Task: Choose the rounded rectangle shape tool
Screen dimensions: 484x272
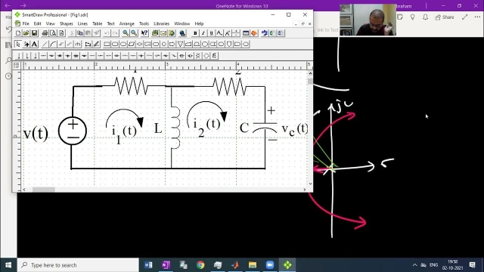Action: click(x=115, y=45)
